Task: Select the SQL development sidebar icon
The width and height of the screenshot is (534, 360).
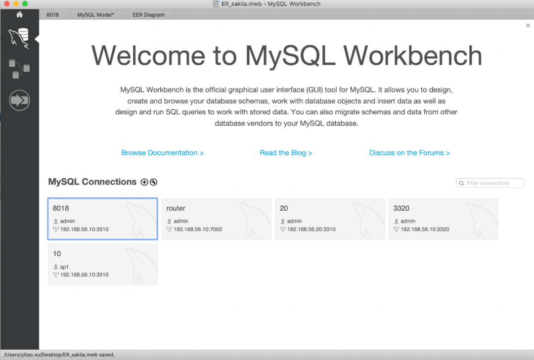Action: tap(19, 37)
